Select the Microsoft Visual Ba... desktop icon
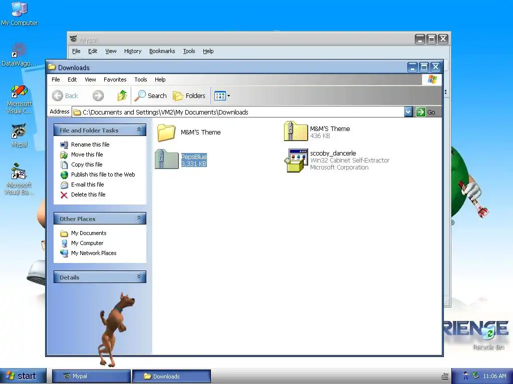The image size is (513, 384). point(19,179)
